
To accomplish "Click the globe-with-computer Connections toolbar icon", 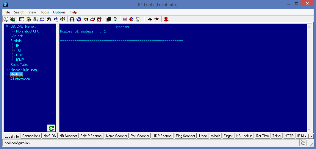I will (12, 19).
